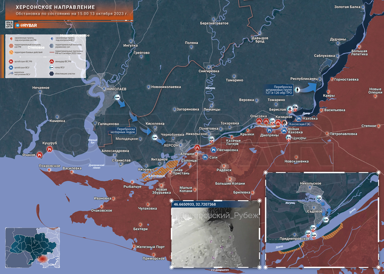
Task: Click the 'Переброска штурмовых групп 121 и 126 обр ТРО' label
Action: click(279, 90)
